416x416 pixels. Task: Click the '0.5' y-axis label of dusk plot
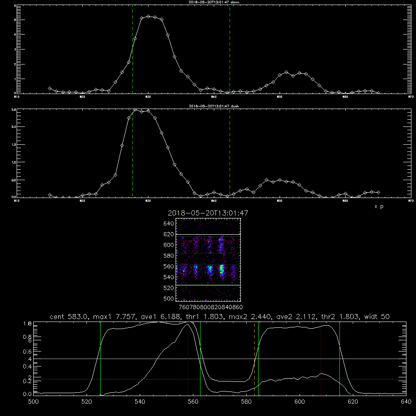tap(14, 180)
